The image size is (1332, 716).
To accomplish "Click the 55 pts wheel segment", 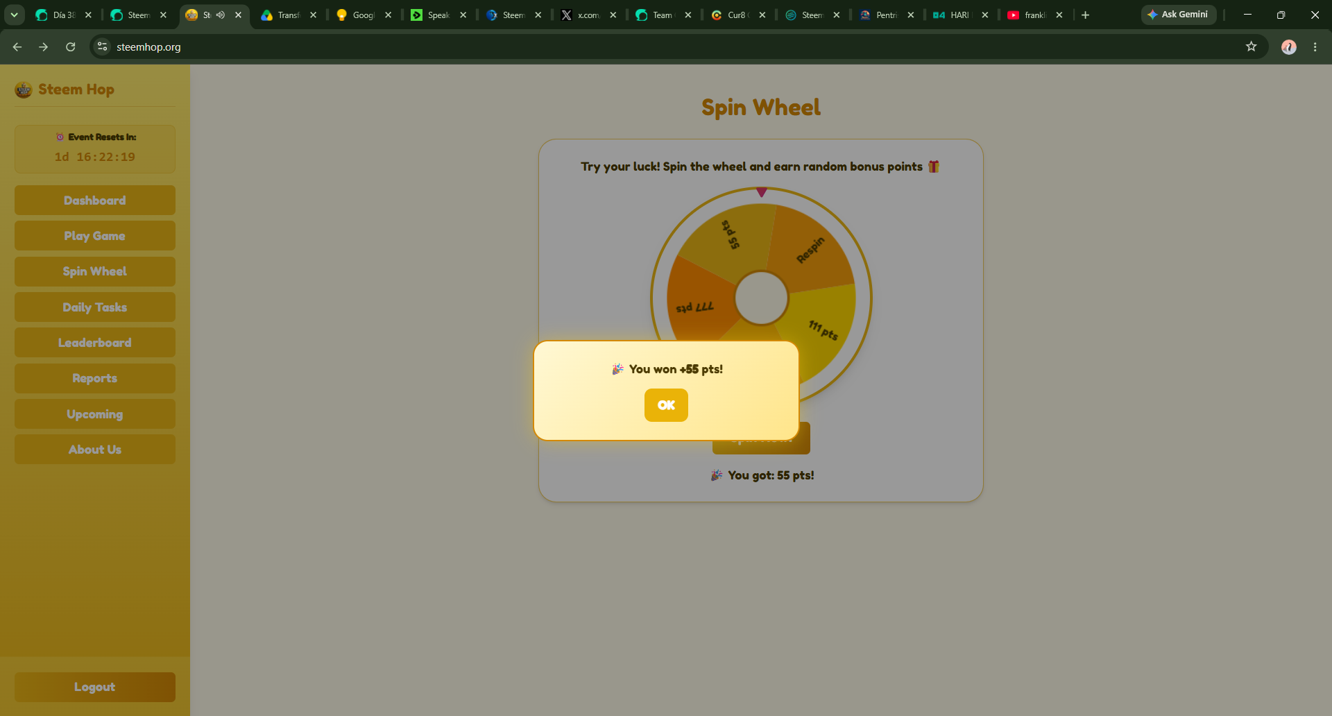I will click(730, 236).
